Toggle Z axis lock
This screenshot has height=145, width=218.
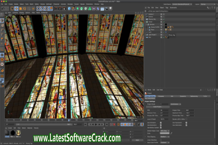[x=47, y=8]
